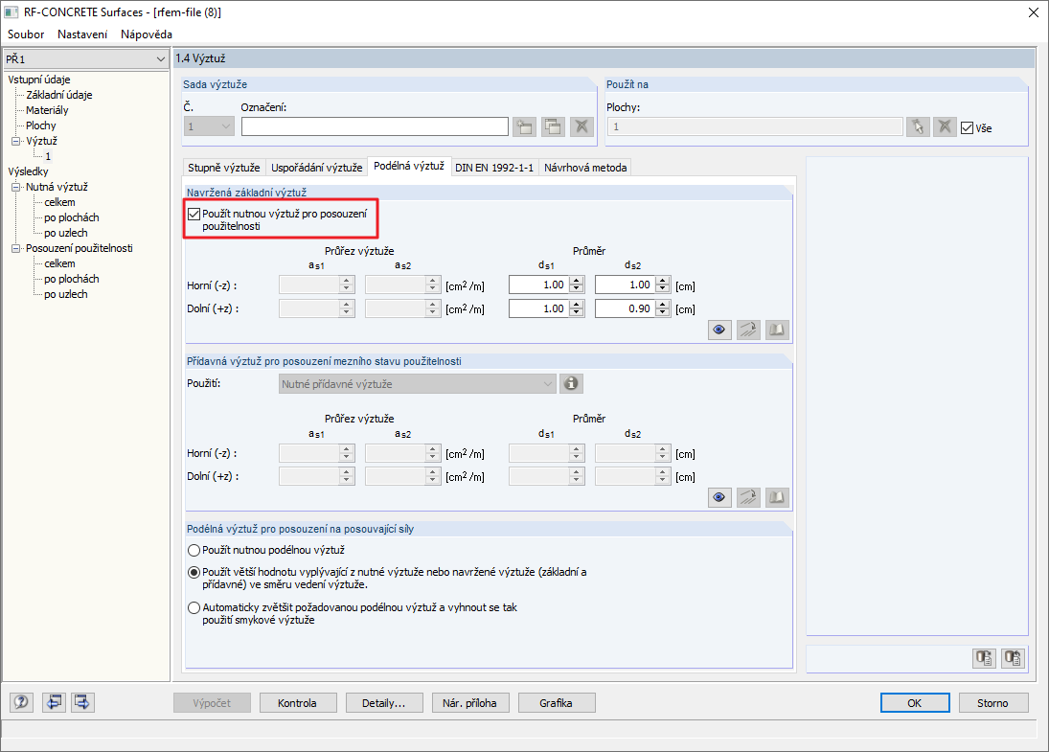Go to previous module window icon

tap(54, 702)
